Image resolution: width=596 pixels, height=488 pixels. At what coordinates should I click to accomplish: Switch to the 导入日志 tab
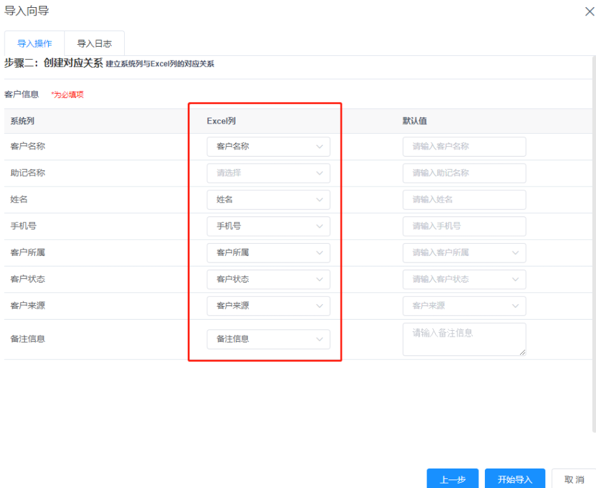(94, 43)
